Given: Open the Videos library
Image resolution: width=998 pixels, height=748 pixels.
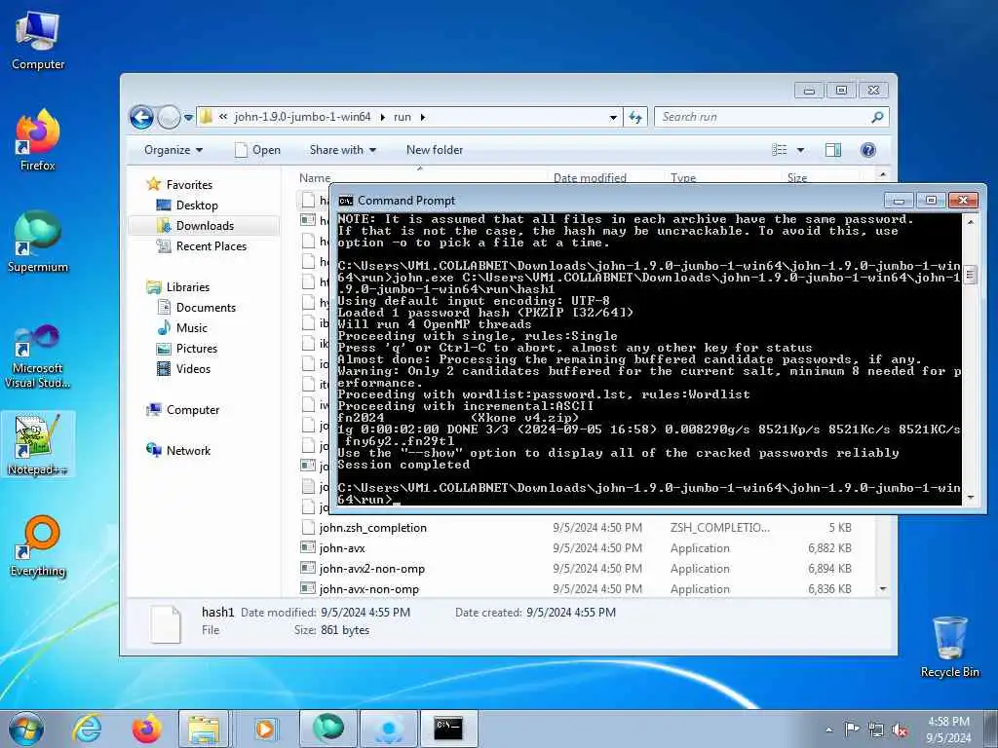Looking at the screenshot, I should click(x=193, y=368).
